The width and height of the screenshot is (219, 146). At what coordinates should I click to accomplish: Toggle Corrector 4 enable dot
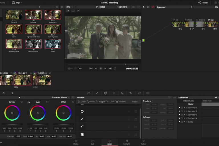tap(179, 118)
